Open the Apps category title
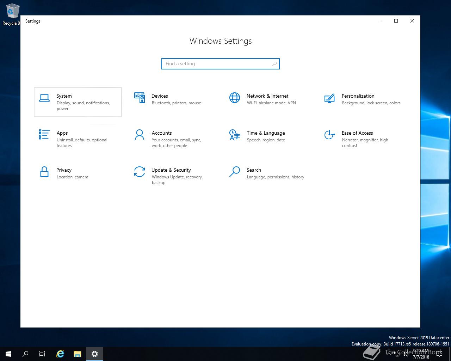 tap(62, 133)
